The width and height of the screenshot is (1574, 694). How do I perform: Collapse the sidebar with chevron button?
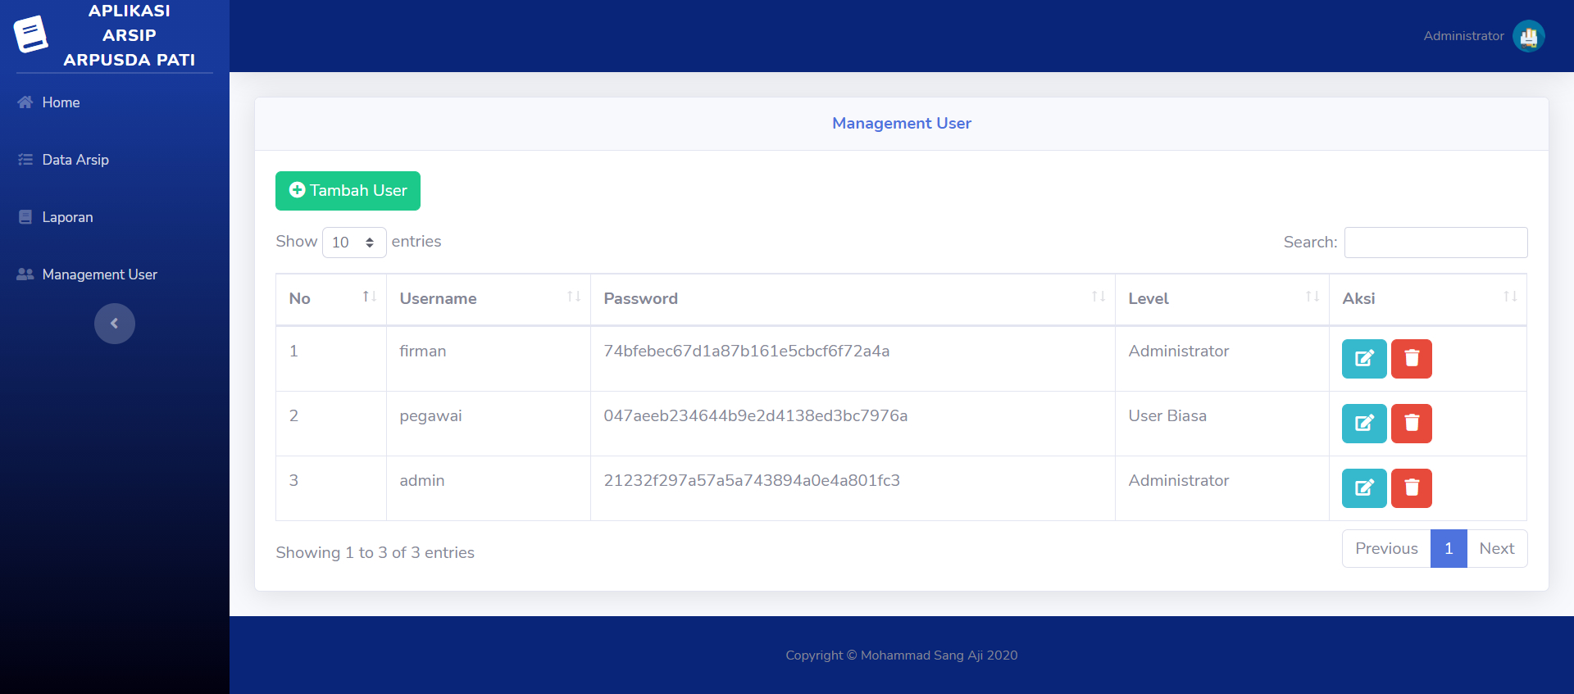coord(115,324)
